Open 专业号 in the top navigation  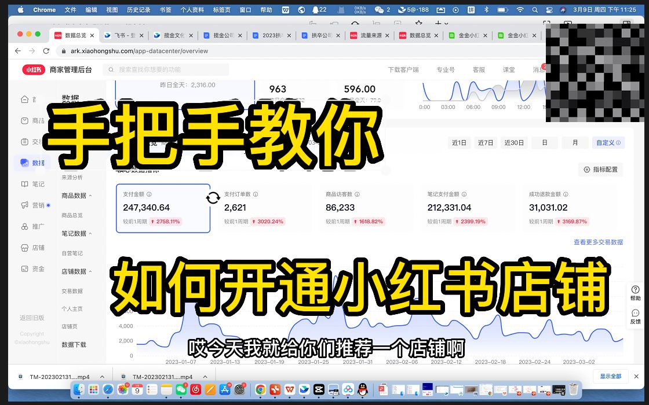pos(446,70)
